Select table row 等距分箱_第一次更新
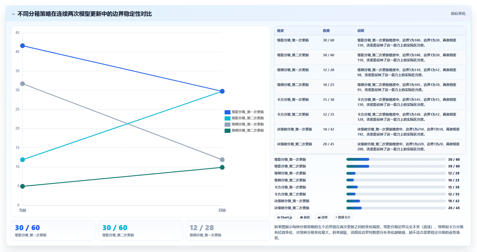477x252 pixels. pos(370,43)
